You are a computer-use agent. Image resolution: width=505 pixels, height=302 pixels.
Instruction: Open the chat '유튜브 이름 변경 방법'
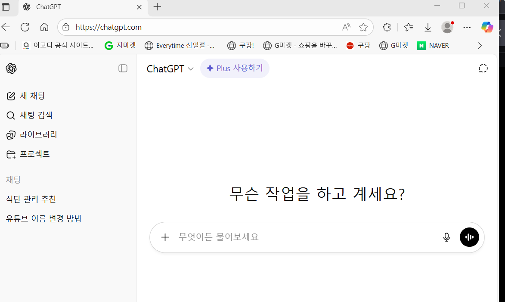point(43,218)
